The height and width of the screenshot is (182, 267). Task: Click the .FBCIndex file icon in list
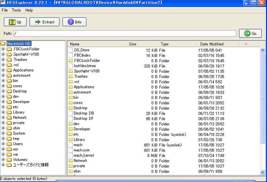[x=71, y=55]
